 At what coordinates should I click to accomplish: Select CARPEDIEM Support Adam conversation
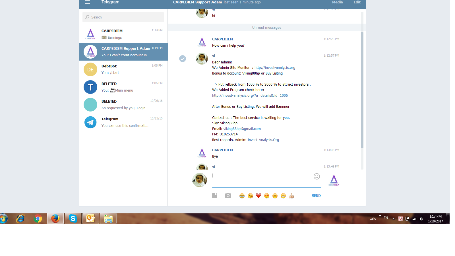click(x=123, y=52)
